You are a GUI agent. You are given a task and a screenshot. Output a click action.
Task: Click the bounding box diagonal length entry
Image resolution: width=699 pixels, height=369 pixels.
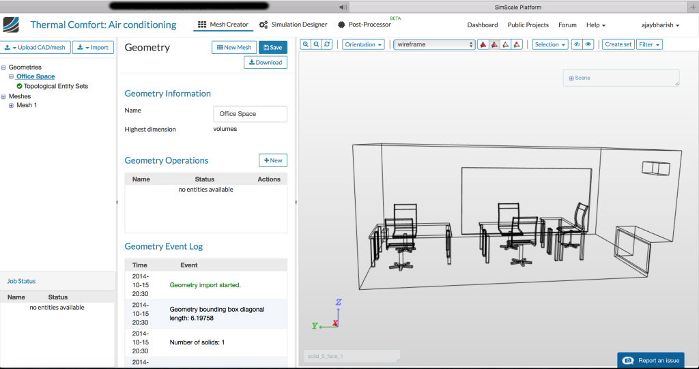[x=217, y=314]
